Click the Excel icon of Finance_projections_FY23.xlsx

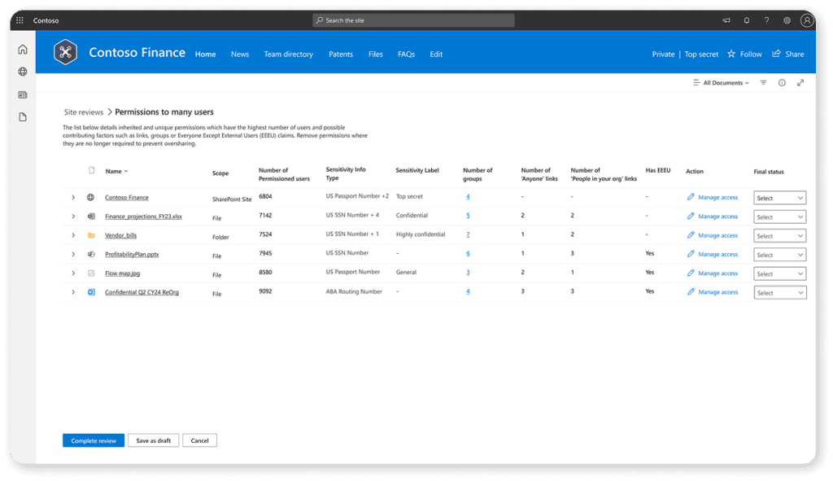pos(91,216)
